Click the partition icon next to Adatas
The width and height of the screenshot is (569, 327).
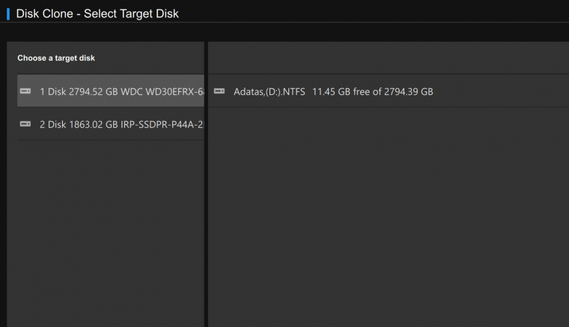(x=219, y=91)
